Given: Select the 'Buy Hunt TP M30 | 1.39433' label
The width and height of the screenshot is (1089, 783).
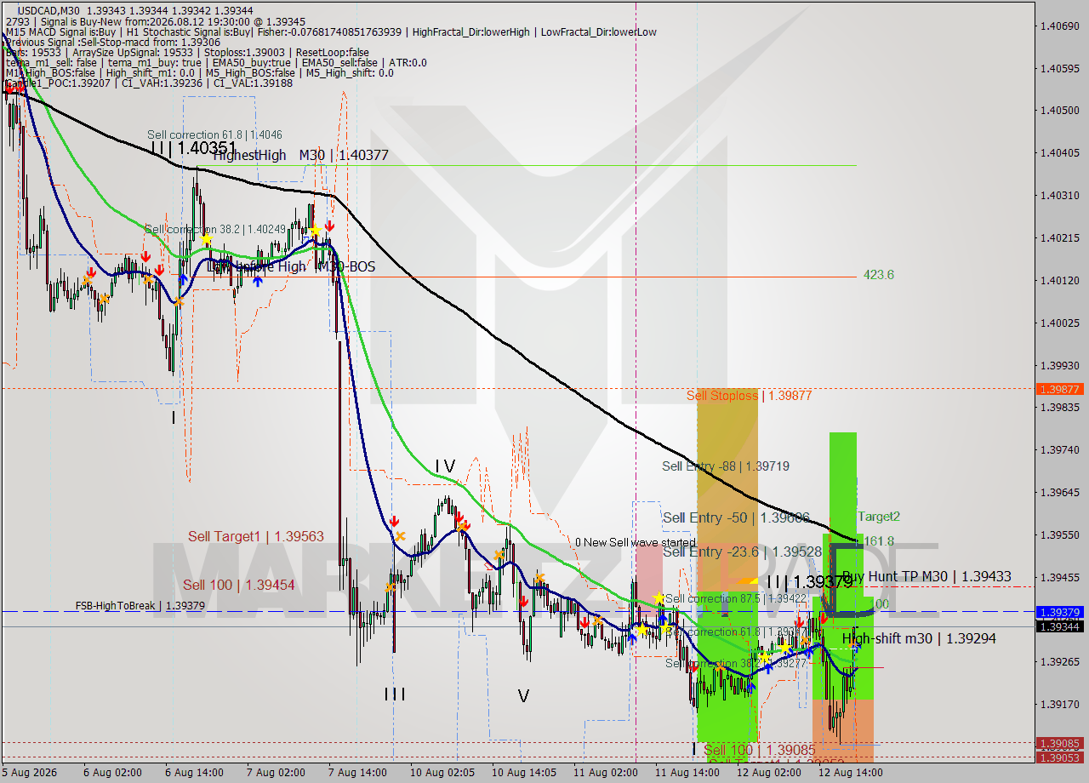Looking at the screenshot, I should [x=927, y=576].
